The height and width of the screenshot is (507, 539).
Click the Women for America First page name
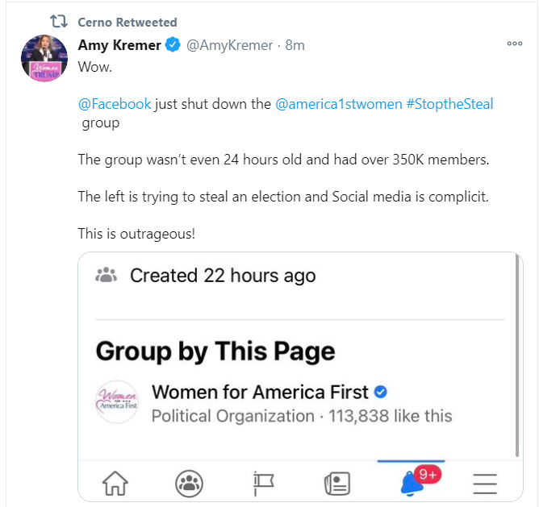click(x=260, y=393)
